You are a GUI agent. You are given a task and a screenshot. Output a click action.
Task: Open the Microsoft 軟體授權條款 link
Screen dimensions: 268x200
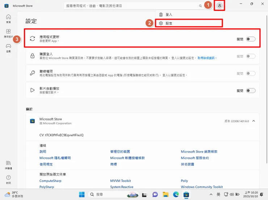point(127,158)
